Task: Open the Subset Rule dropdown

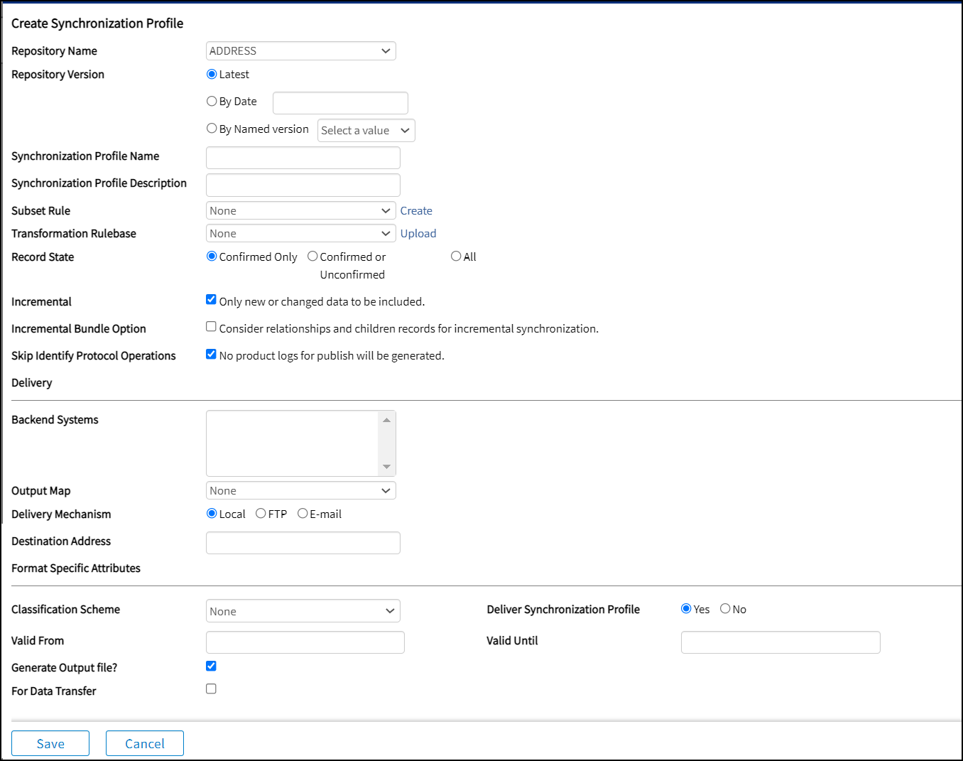Action: [x=300, y=211]
